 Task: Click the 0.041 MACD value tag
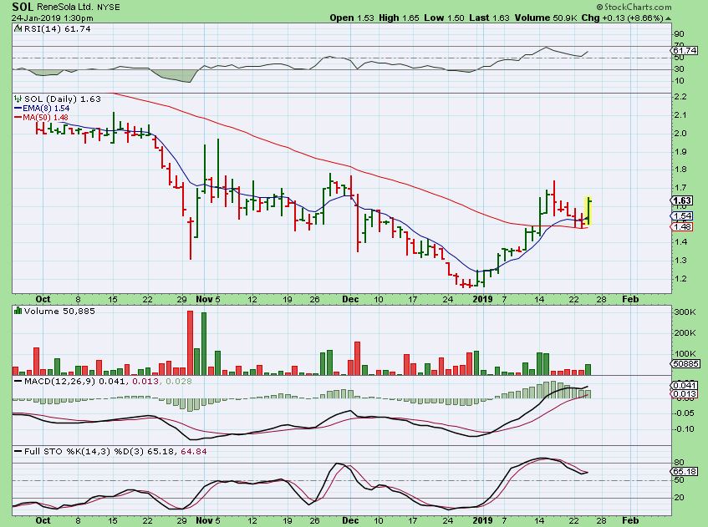[x=684, y=385]
